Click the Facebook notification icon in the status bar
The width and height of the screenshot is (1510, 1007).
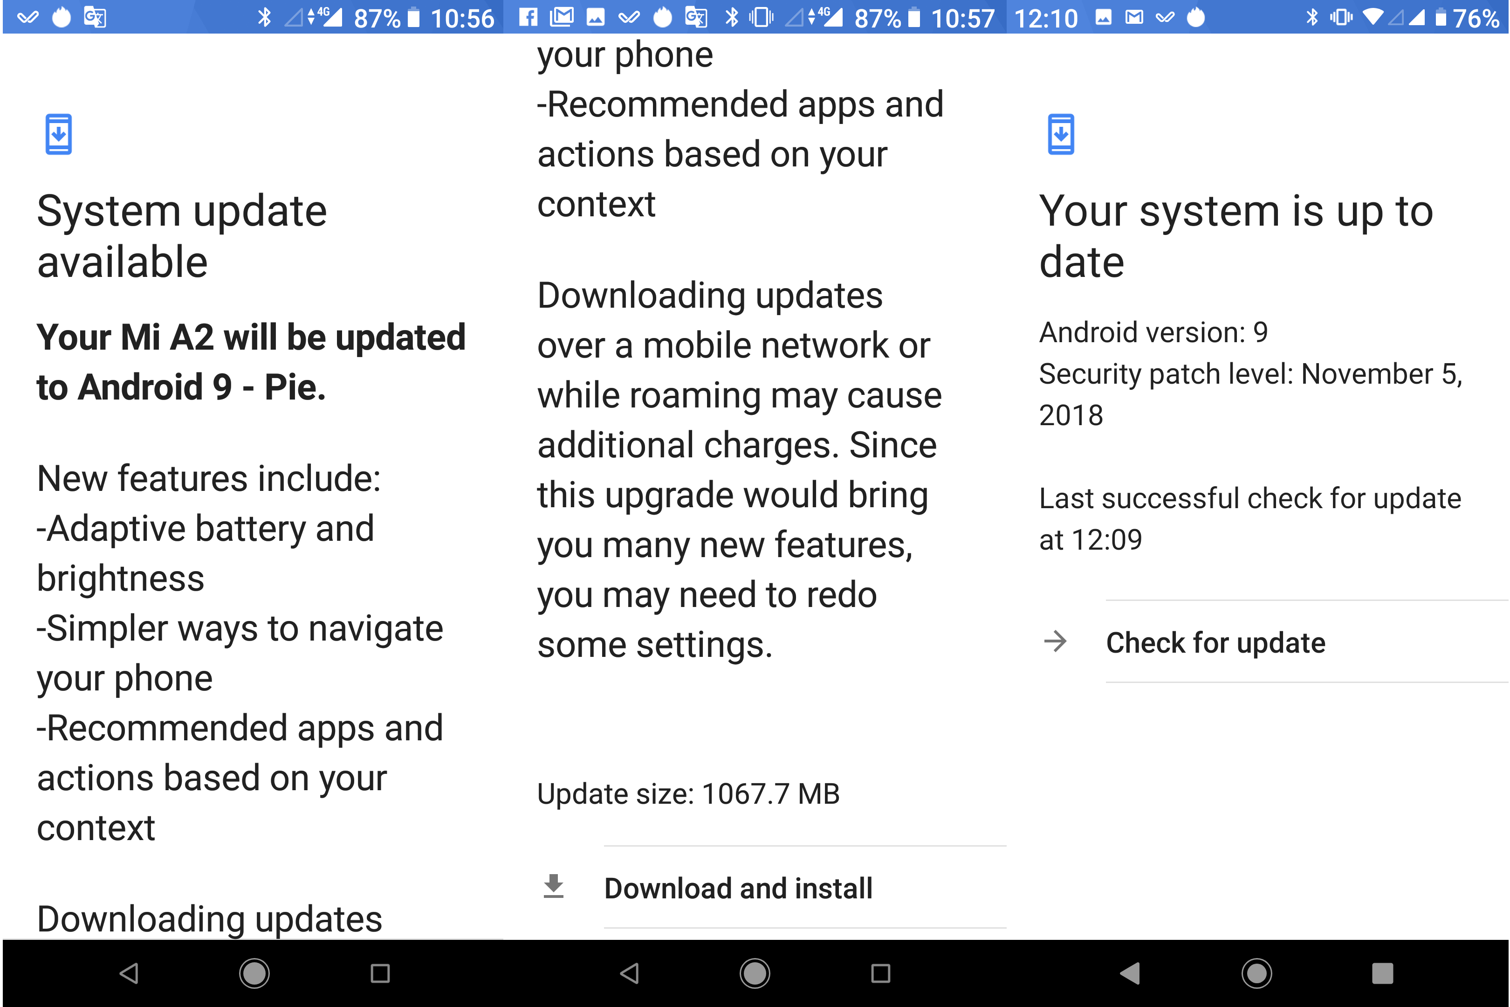tap(528, 17)
